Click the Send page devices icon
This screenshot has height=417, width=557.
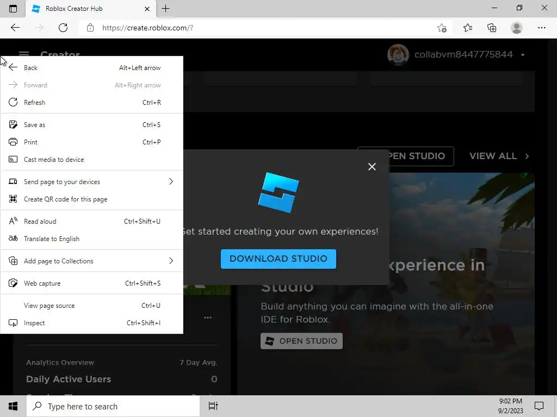click(13, 181)
